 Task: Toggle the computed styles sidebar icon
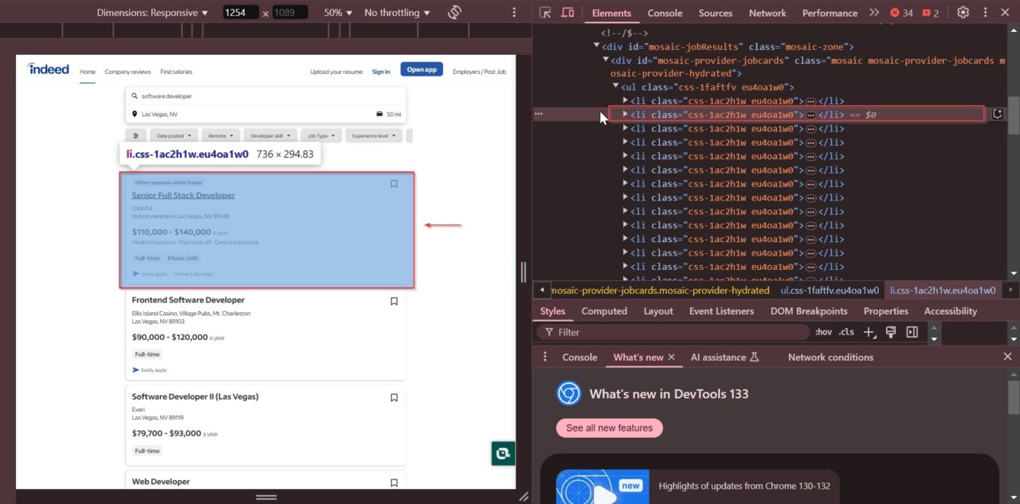point(912,332)
